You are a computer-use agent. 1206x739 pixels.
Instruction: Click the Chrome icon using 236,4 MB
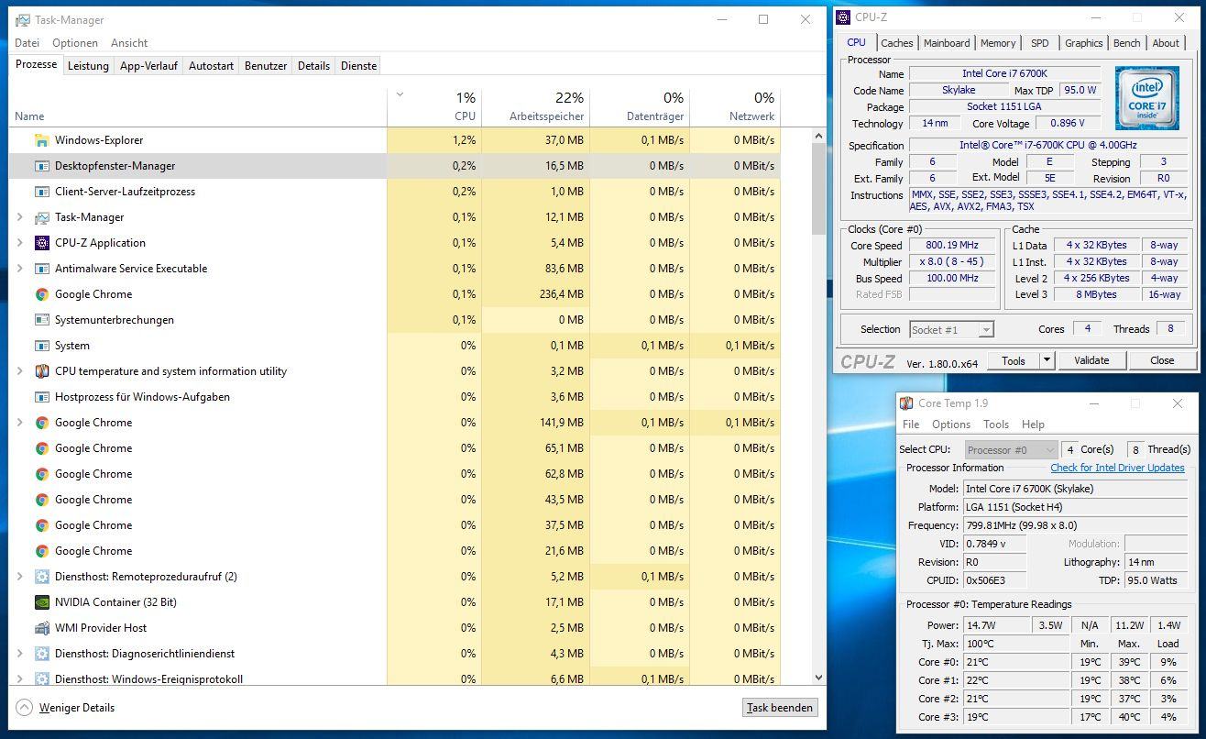tap(41, 294)
